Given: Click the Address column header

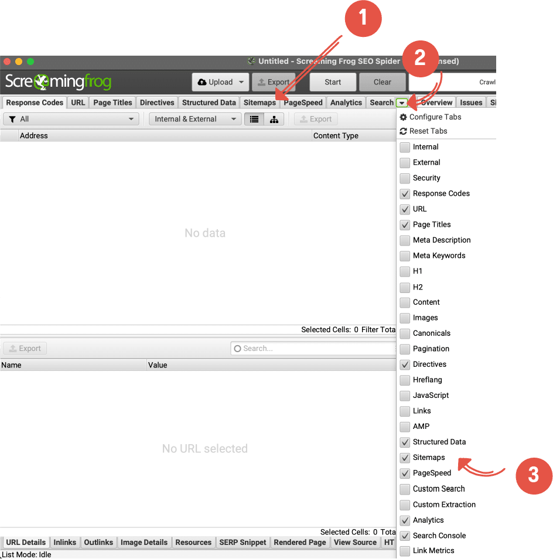Looking at the screenshot, I should point(165,135).
